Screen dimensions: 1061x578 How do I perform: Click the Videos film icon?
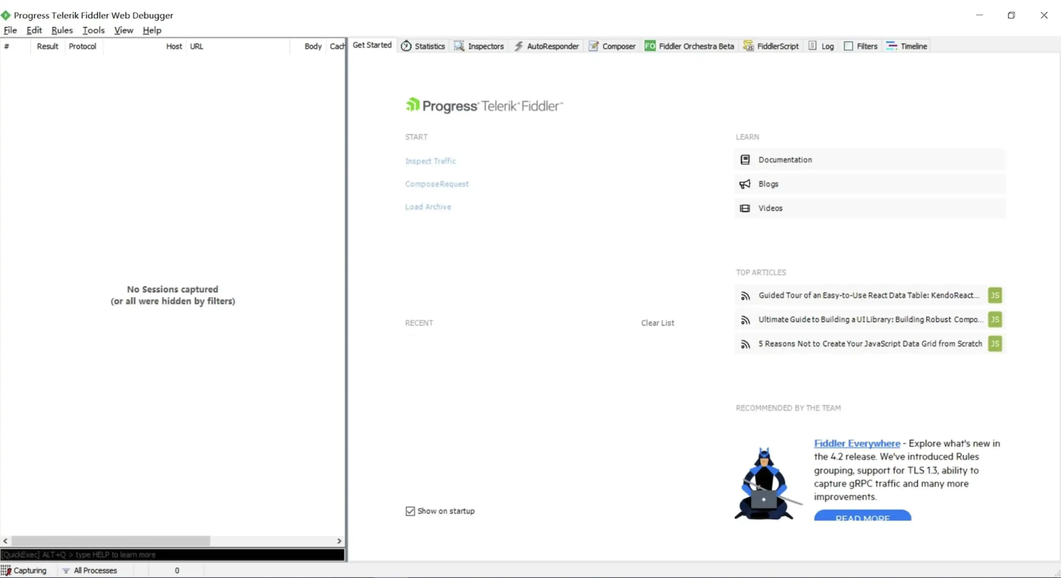click(x=745, y=208)
